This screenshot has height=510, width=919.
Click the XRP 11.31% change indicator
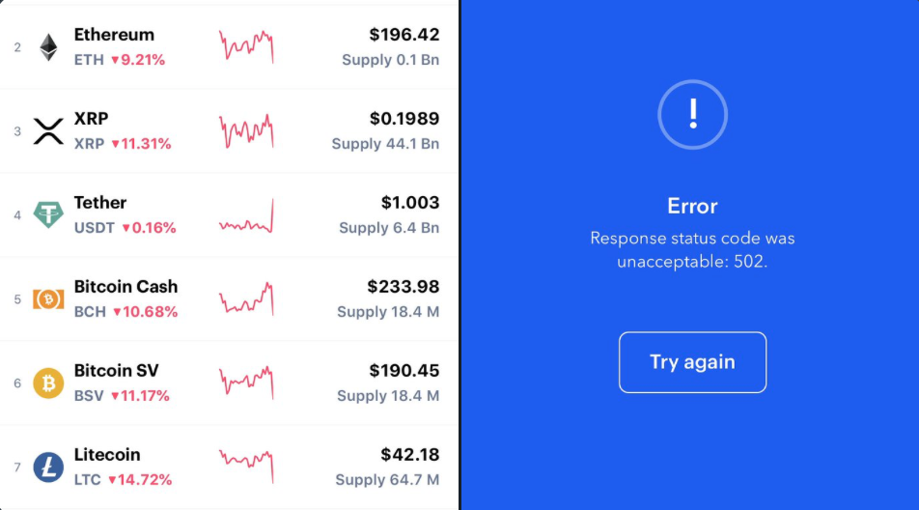[x=141, y=144]
